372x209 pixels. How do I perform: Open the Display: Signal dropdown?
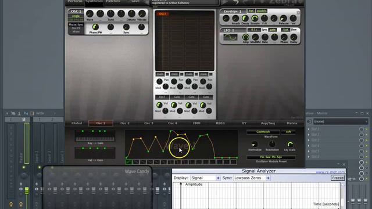(205, 178)
